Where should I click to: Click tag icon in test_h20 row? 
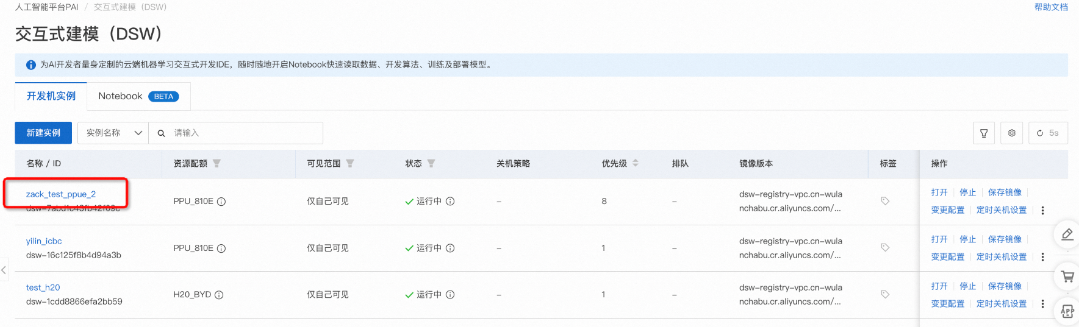885,294
